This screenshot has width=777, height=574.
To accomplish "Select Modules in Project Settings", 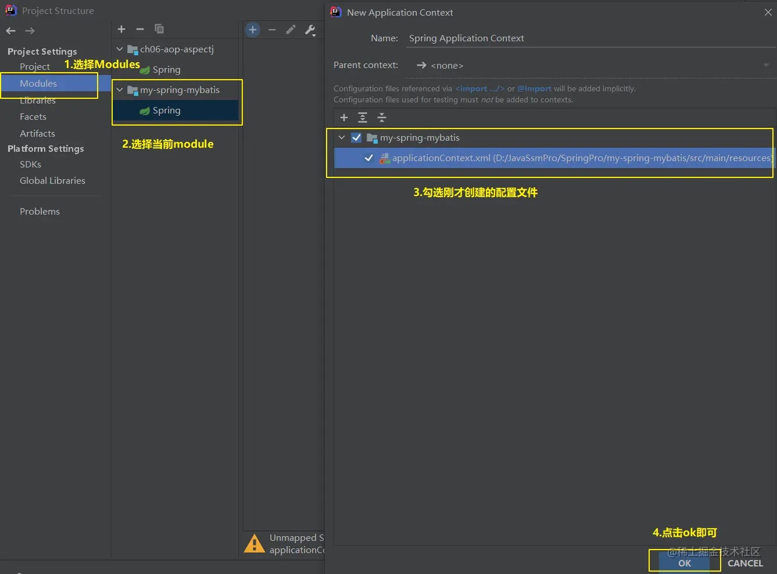I will 38,84.
